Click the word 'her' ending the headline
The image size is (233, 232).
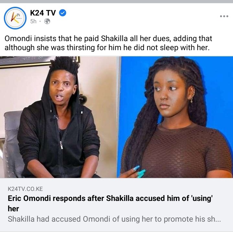click(x=13, y=209)
